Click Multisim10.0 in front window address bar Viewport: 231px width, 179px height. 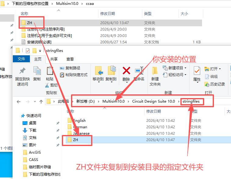click(x=113, y=101)
